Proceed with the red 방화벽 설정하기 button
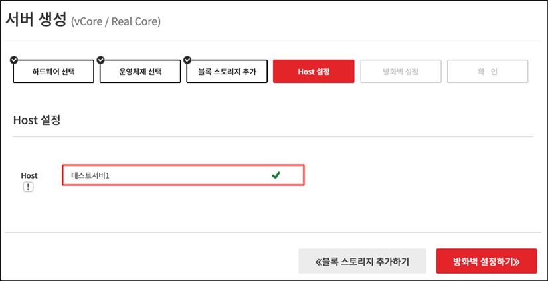This screenshot has height=281, width=548. tap(486, 262)
